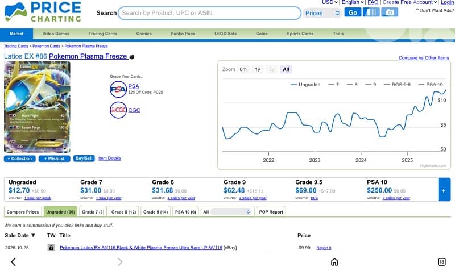Click the PSA grading logo icon
The width and height of the screenshot is (455, 267).
pyautogui.click(x=118, y=89)
